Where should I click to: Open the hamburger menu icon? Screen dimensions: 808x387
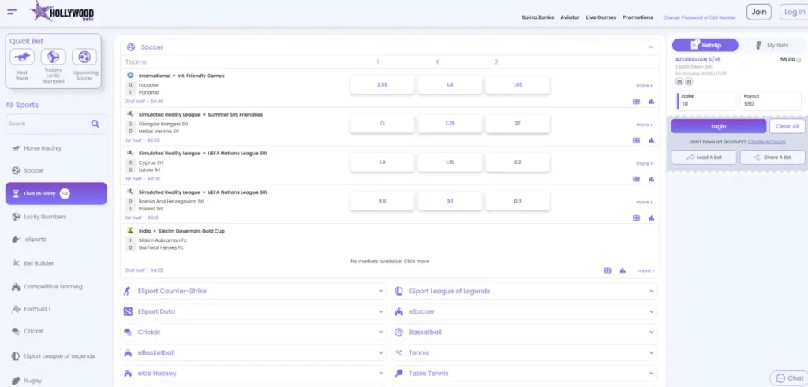pyautogui.click(x=12, y=11)
